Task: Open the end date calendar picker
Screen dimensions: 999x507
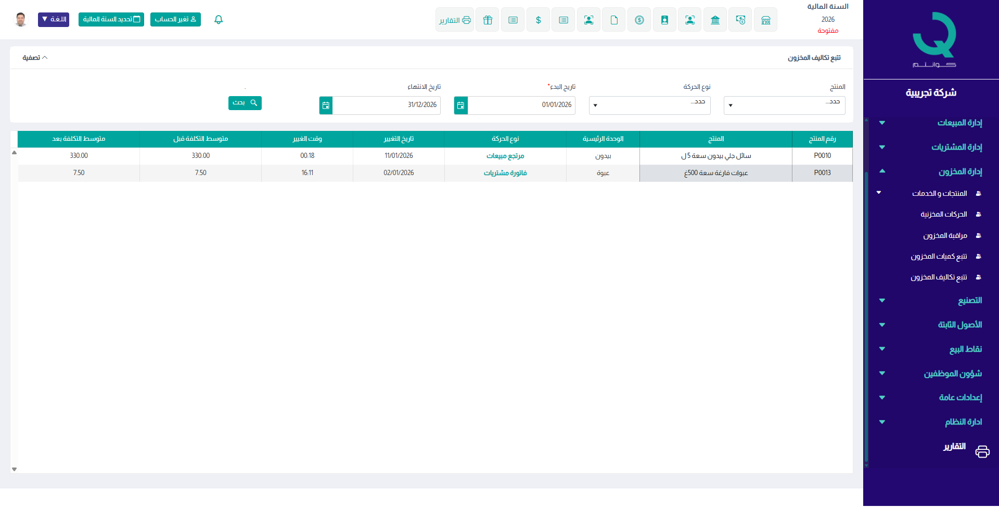Action: tap(326, 105)
